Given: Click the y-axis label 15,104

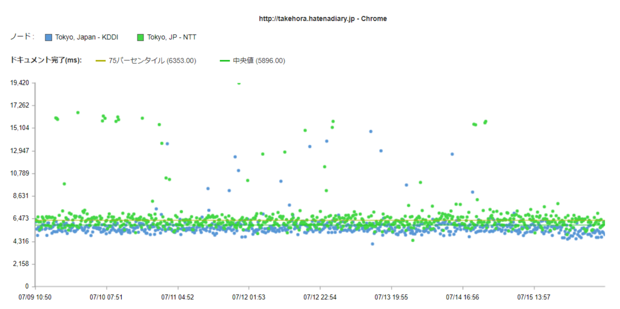Looking at the screenshot, I should tap(21, 128).
